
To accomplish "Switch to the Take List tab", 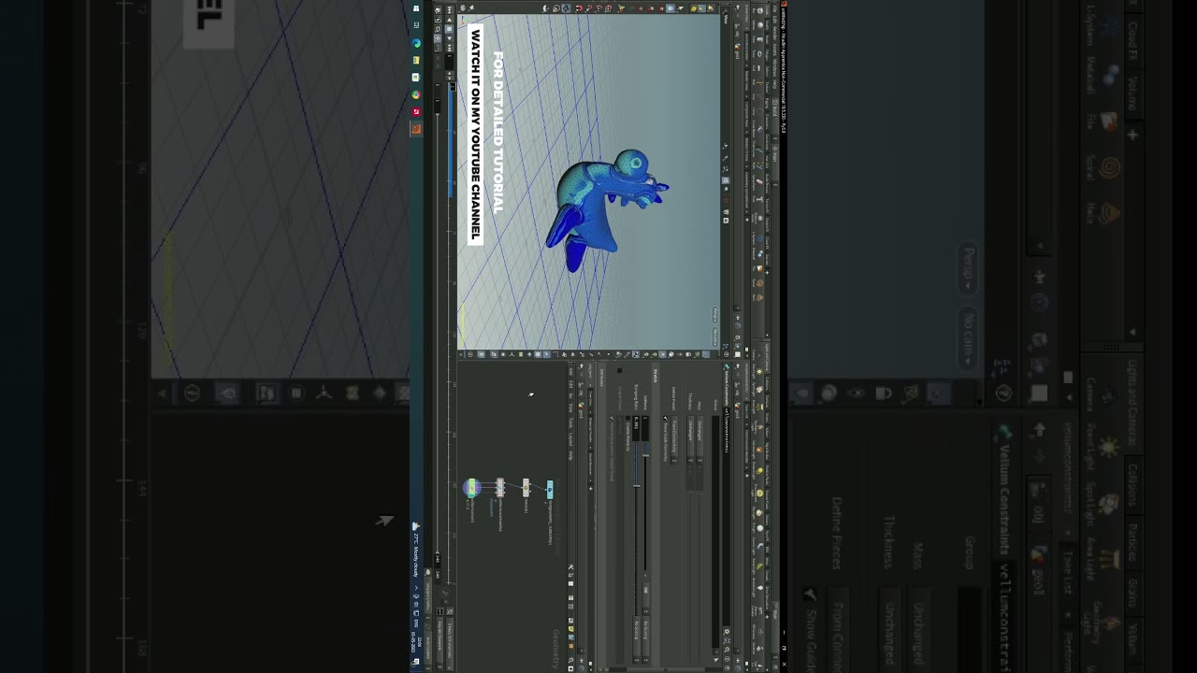I will [746, 413].
